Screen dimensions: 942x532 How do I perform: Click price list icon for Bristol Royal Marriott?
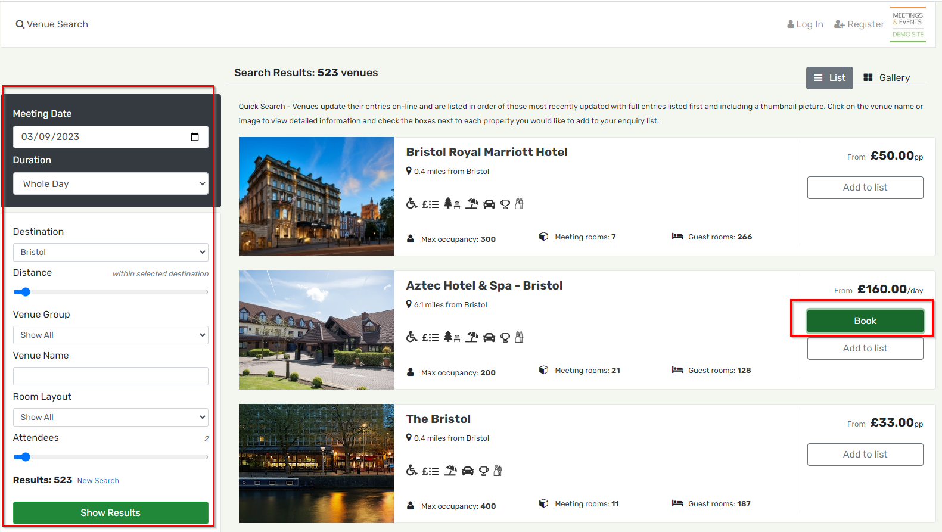(430, 204)
